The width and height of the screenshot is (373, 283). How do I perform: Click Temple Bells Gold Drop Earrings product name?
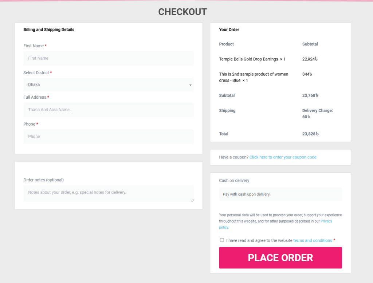[x=248, y=59]
